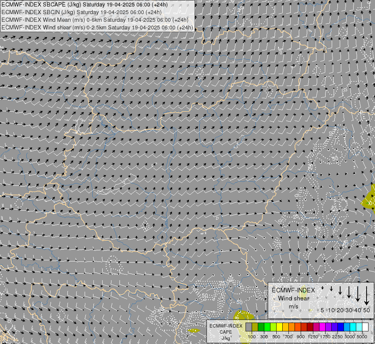Screen dimensions: 375x344
Task: Click the '5' wind shear scale value
Action: [323, 310]
